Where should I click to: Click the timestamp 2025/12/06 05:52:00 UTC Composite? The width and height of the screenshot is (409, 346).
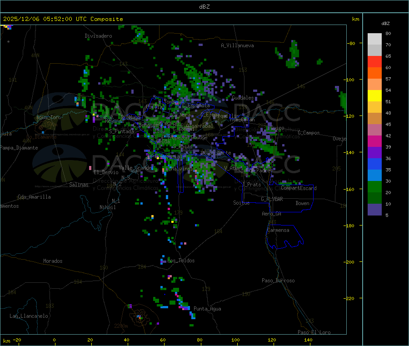[63, 19]
